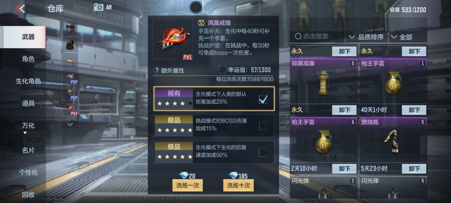Viewport: 451px width, 203px height.
Task: Check the BOSS伤害加成15% attribute box
Action: tap(263, 126)
